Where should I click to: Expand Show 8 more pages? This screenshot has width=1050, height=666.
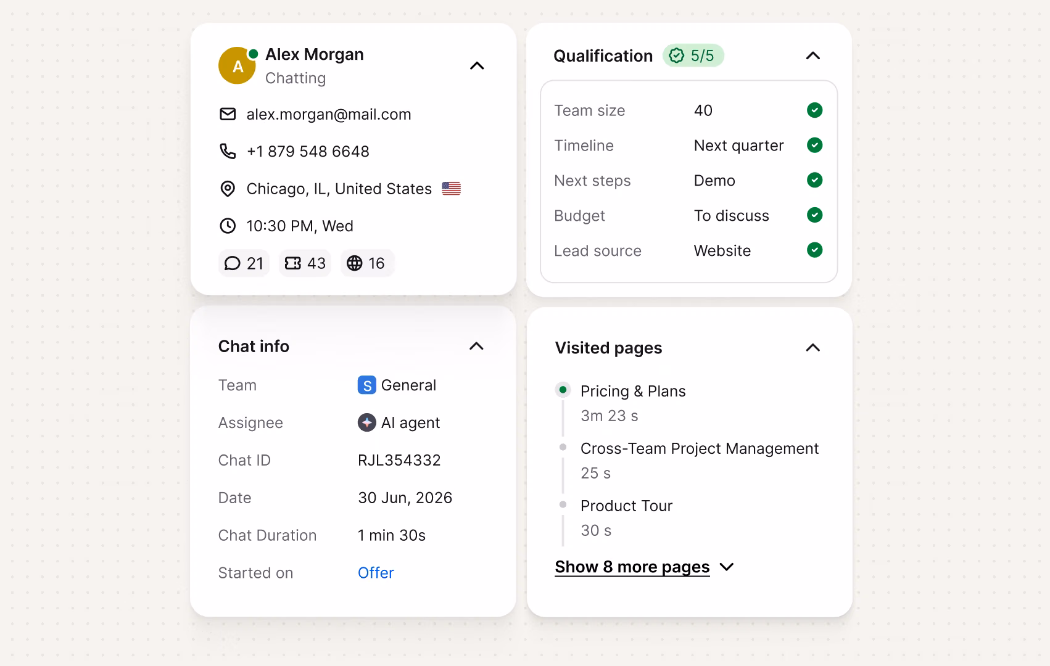pyautogui.click(x=645, y=567)
